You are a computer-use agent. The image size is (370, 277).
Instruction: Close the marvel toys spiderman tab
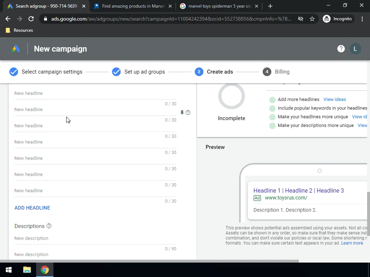[257, 6]
